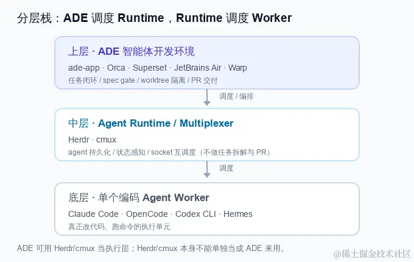
Task: Click Herdr in the middle layer
Action: pos(79,140)
